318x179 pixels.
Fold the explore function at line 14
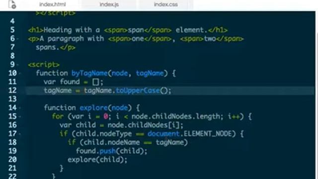pos(20,108)
